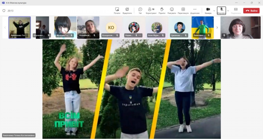Expand the camera options dropdown arrow
263x139 pixels.
(214, 11)
